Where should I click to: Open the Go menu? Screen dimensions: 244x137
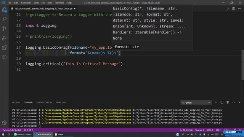[43, 3]
